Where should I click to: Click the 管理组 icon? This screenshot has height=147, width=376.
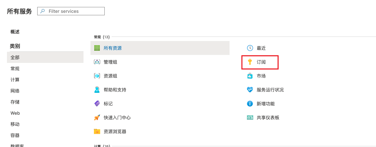point(97,62)
